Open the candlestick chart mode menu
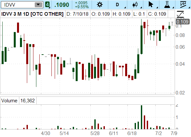This screenshot has width=191, height=137. click(x=135, y=5)
